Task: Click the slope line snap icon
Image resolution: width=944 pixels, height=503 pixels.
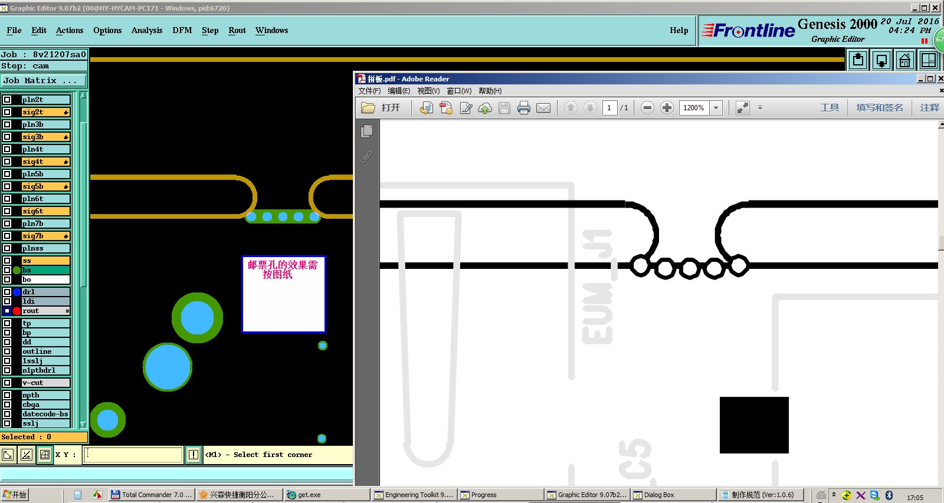Action: pos(27,455)
